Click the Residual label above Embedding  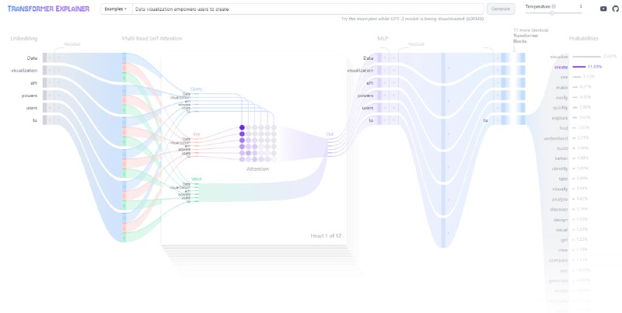click(x=72, y=44)
